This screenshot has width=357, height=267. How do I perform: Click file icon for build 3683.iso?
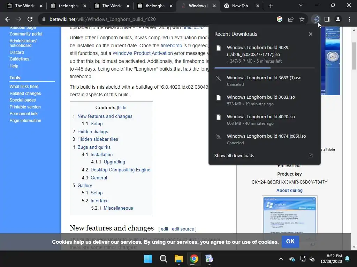[219, 98]
